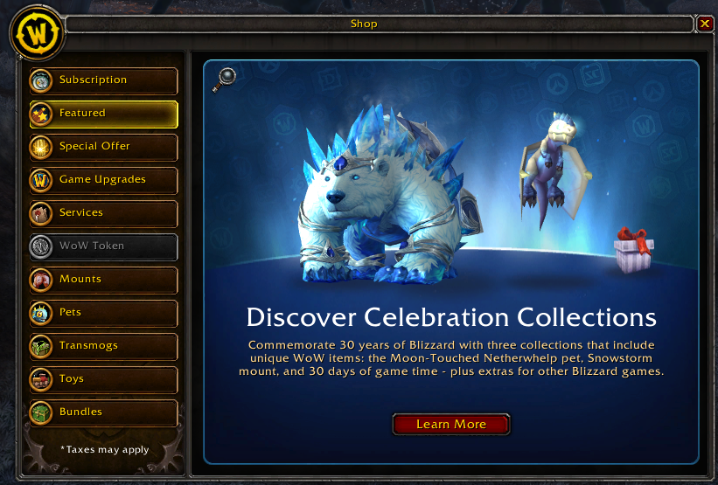Image resolution: width=718 pixels, height=485 pixels.
Task: Click the WoW logo emblem
Action: click(x=37, y=33)
